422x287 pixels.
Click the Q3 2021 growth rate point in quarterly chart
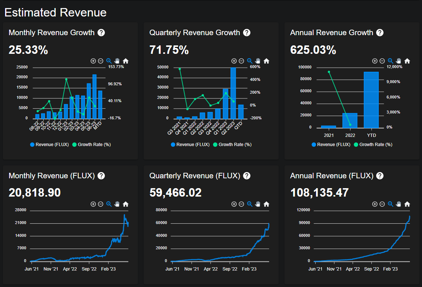(x=180, y=69)
